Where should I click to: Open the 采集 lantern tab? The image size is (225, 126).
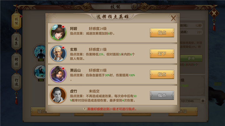tap(17, 41)
